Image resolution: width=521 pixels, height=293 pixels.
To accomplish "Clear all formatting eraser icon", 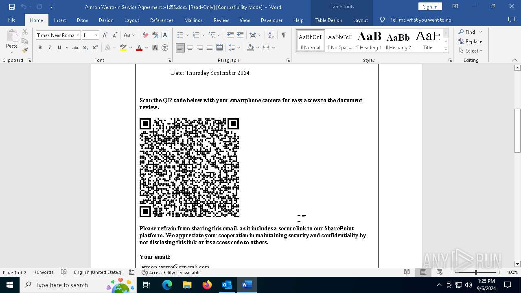I will tap(145, 35).
